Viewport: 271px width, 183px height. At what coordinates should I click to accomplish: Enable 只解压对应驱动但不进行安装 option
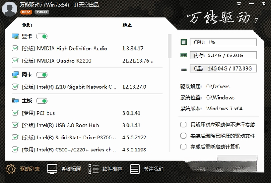[183, 125]
